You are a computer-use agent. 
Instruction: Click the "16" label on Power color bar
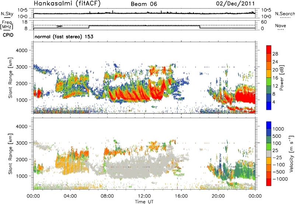click(x=275, y=78)
